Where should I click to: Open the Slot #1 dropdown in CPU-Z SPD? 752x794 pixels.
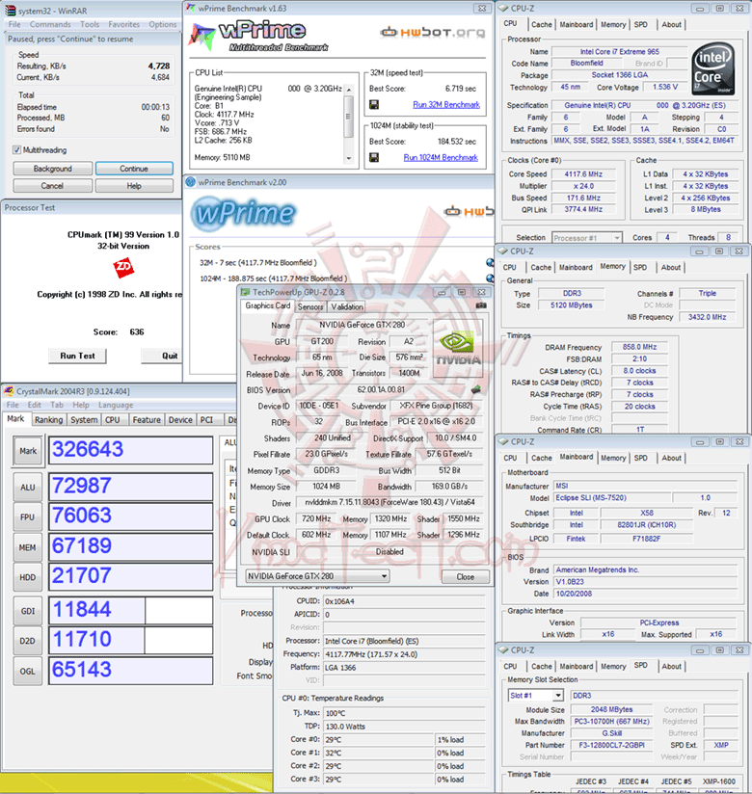(x=536, y=696)
